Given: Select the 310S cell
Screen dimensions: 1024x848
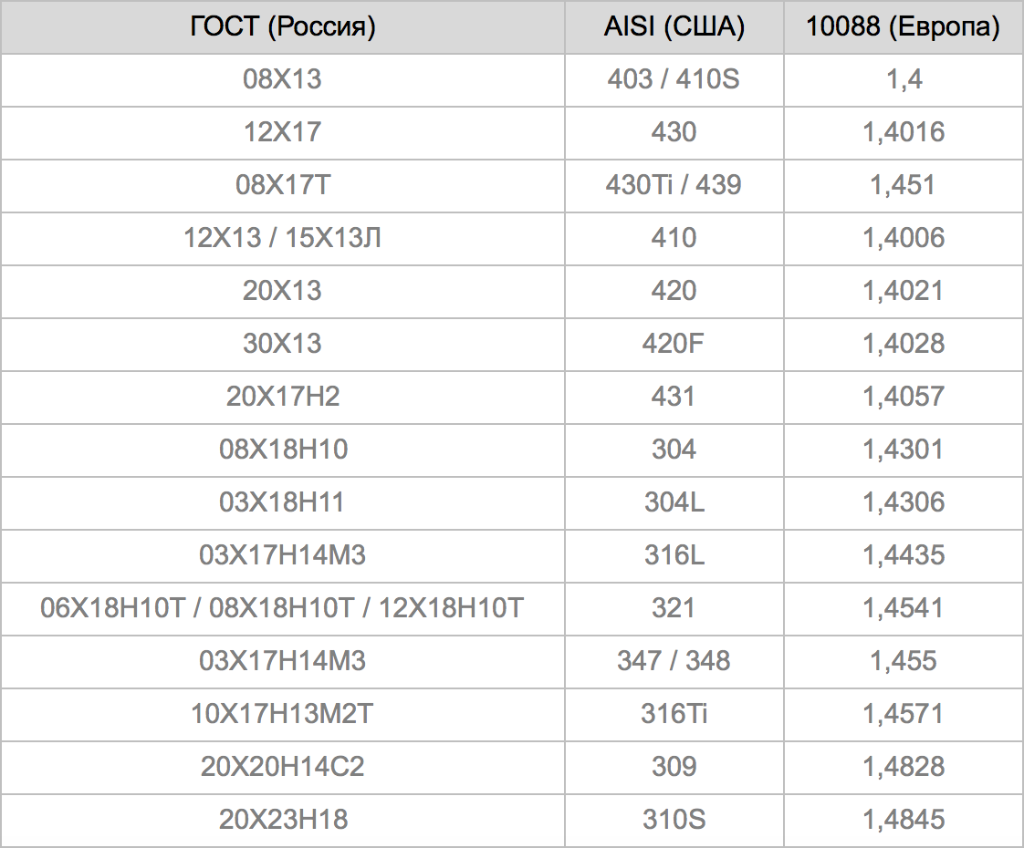Looking at the screenshot, I should (674, 820).
